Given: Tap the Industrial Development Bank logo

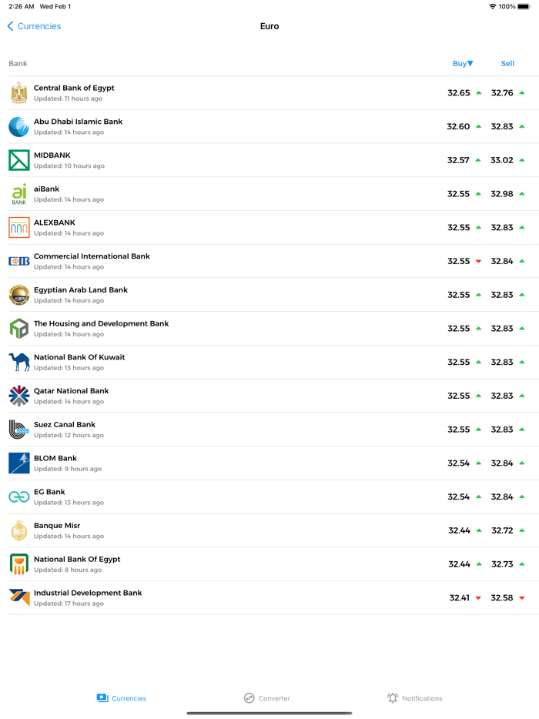Looking at the screenshot, I should coord(19,598).
